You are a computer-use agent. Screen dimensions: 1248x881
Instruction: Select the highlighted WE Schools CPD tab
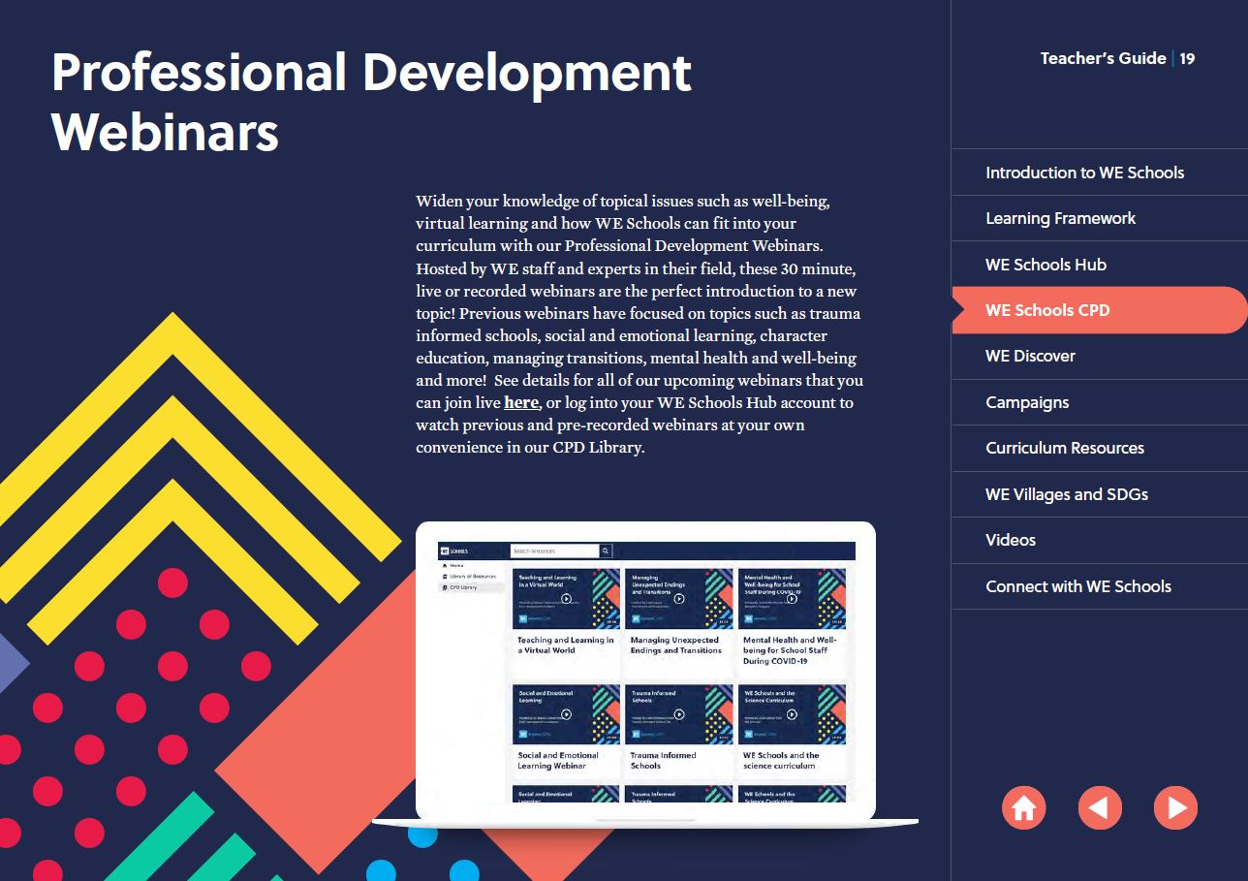1100,310
